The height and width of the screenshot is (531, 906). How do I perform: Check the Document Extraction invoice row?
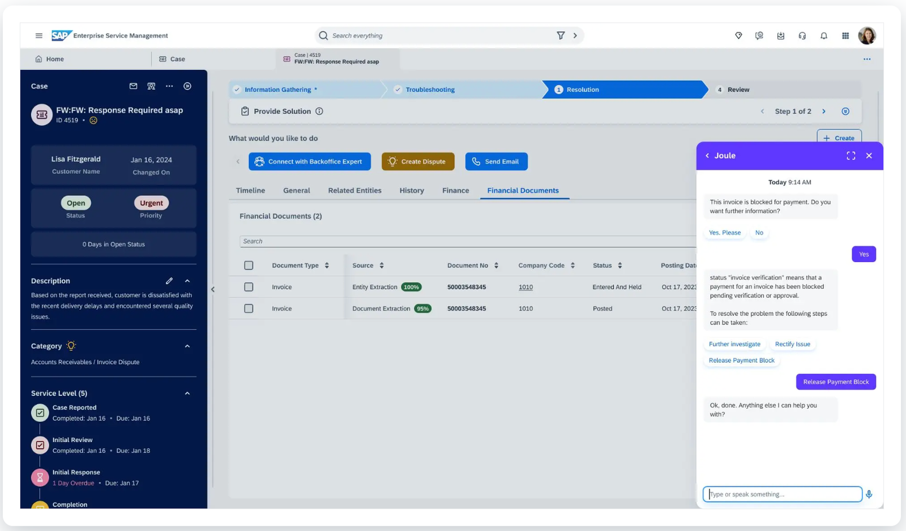[249, 309]
